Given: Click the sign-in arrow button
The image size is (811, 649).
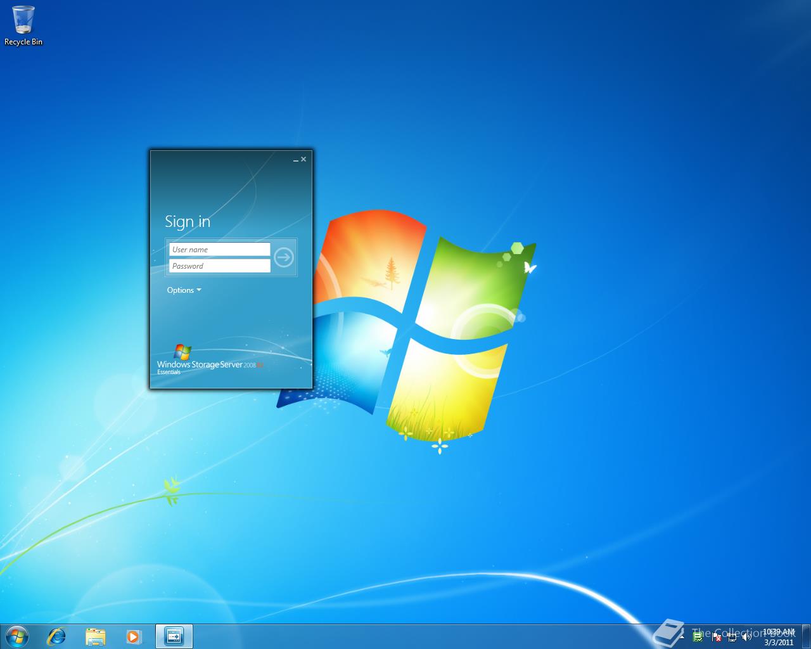Looking at the screenshot, I should (284, 257).
